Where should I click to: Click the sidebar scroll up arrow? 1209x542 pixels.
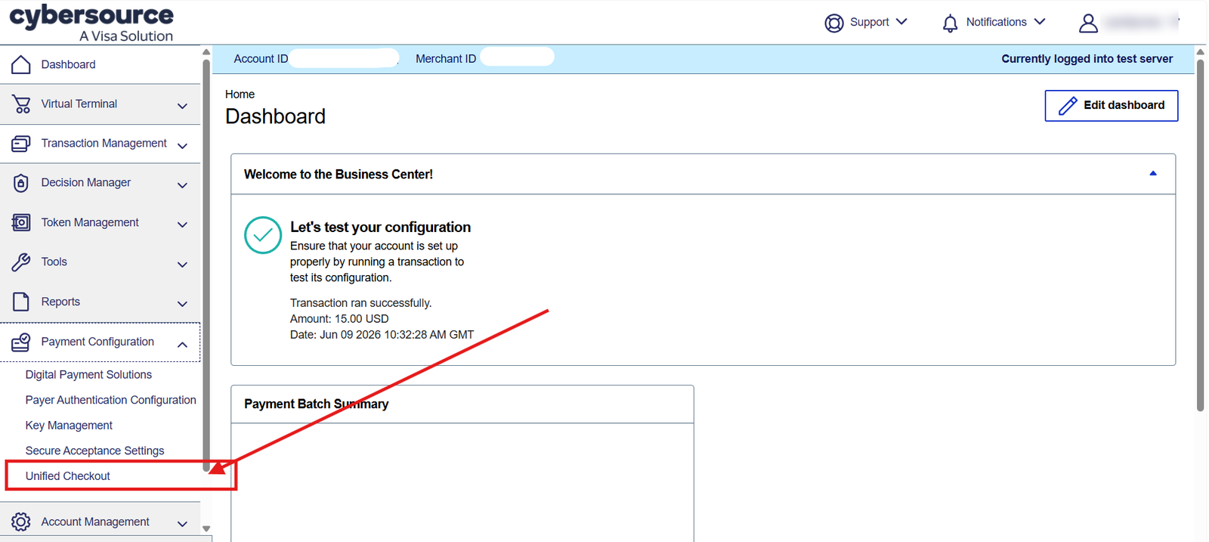206,52
